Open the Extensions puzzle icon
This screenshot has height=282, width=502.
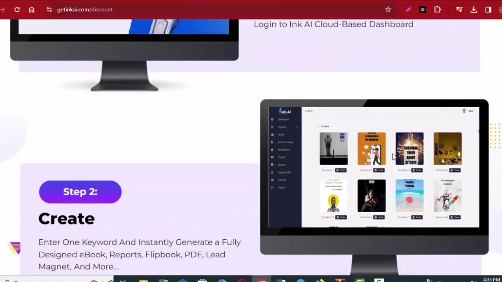pyautogui.click(x=437, y=9)
